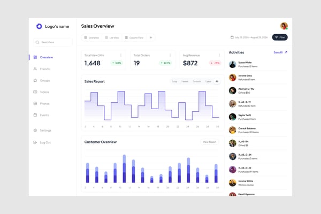Switch to the List View tab

coord(112,37)
